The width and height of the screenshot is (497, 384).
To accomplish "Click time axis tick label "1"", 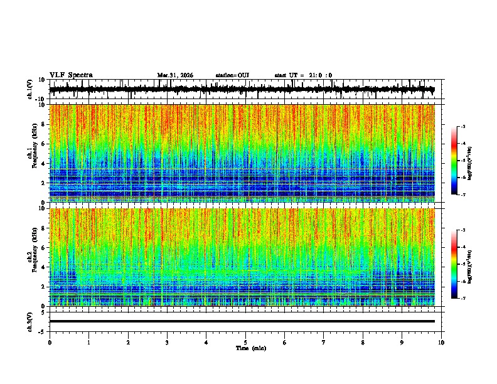I will (88, 343).
